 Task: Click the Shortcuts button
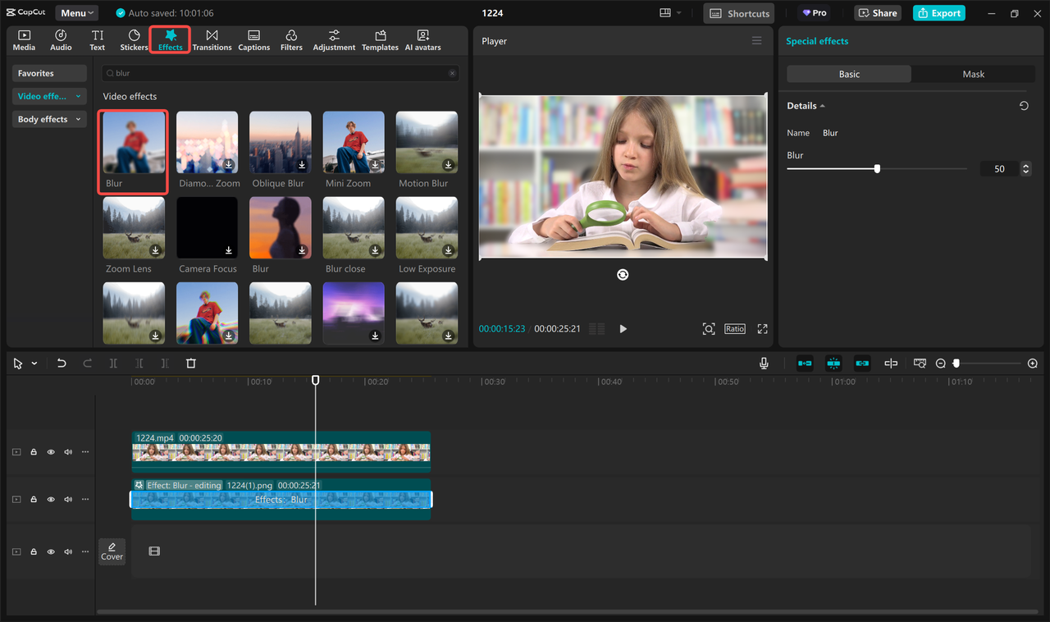737,12
